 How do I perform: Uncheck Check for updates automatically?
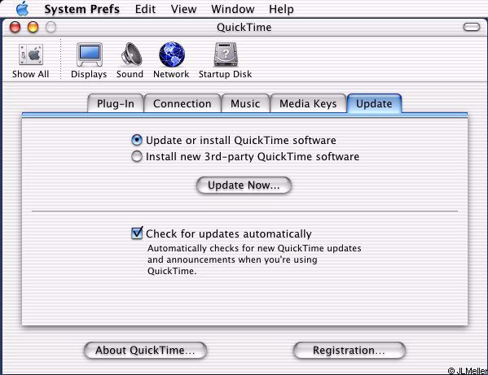click(137, 233)
